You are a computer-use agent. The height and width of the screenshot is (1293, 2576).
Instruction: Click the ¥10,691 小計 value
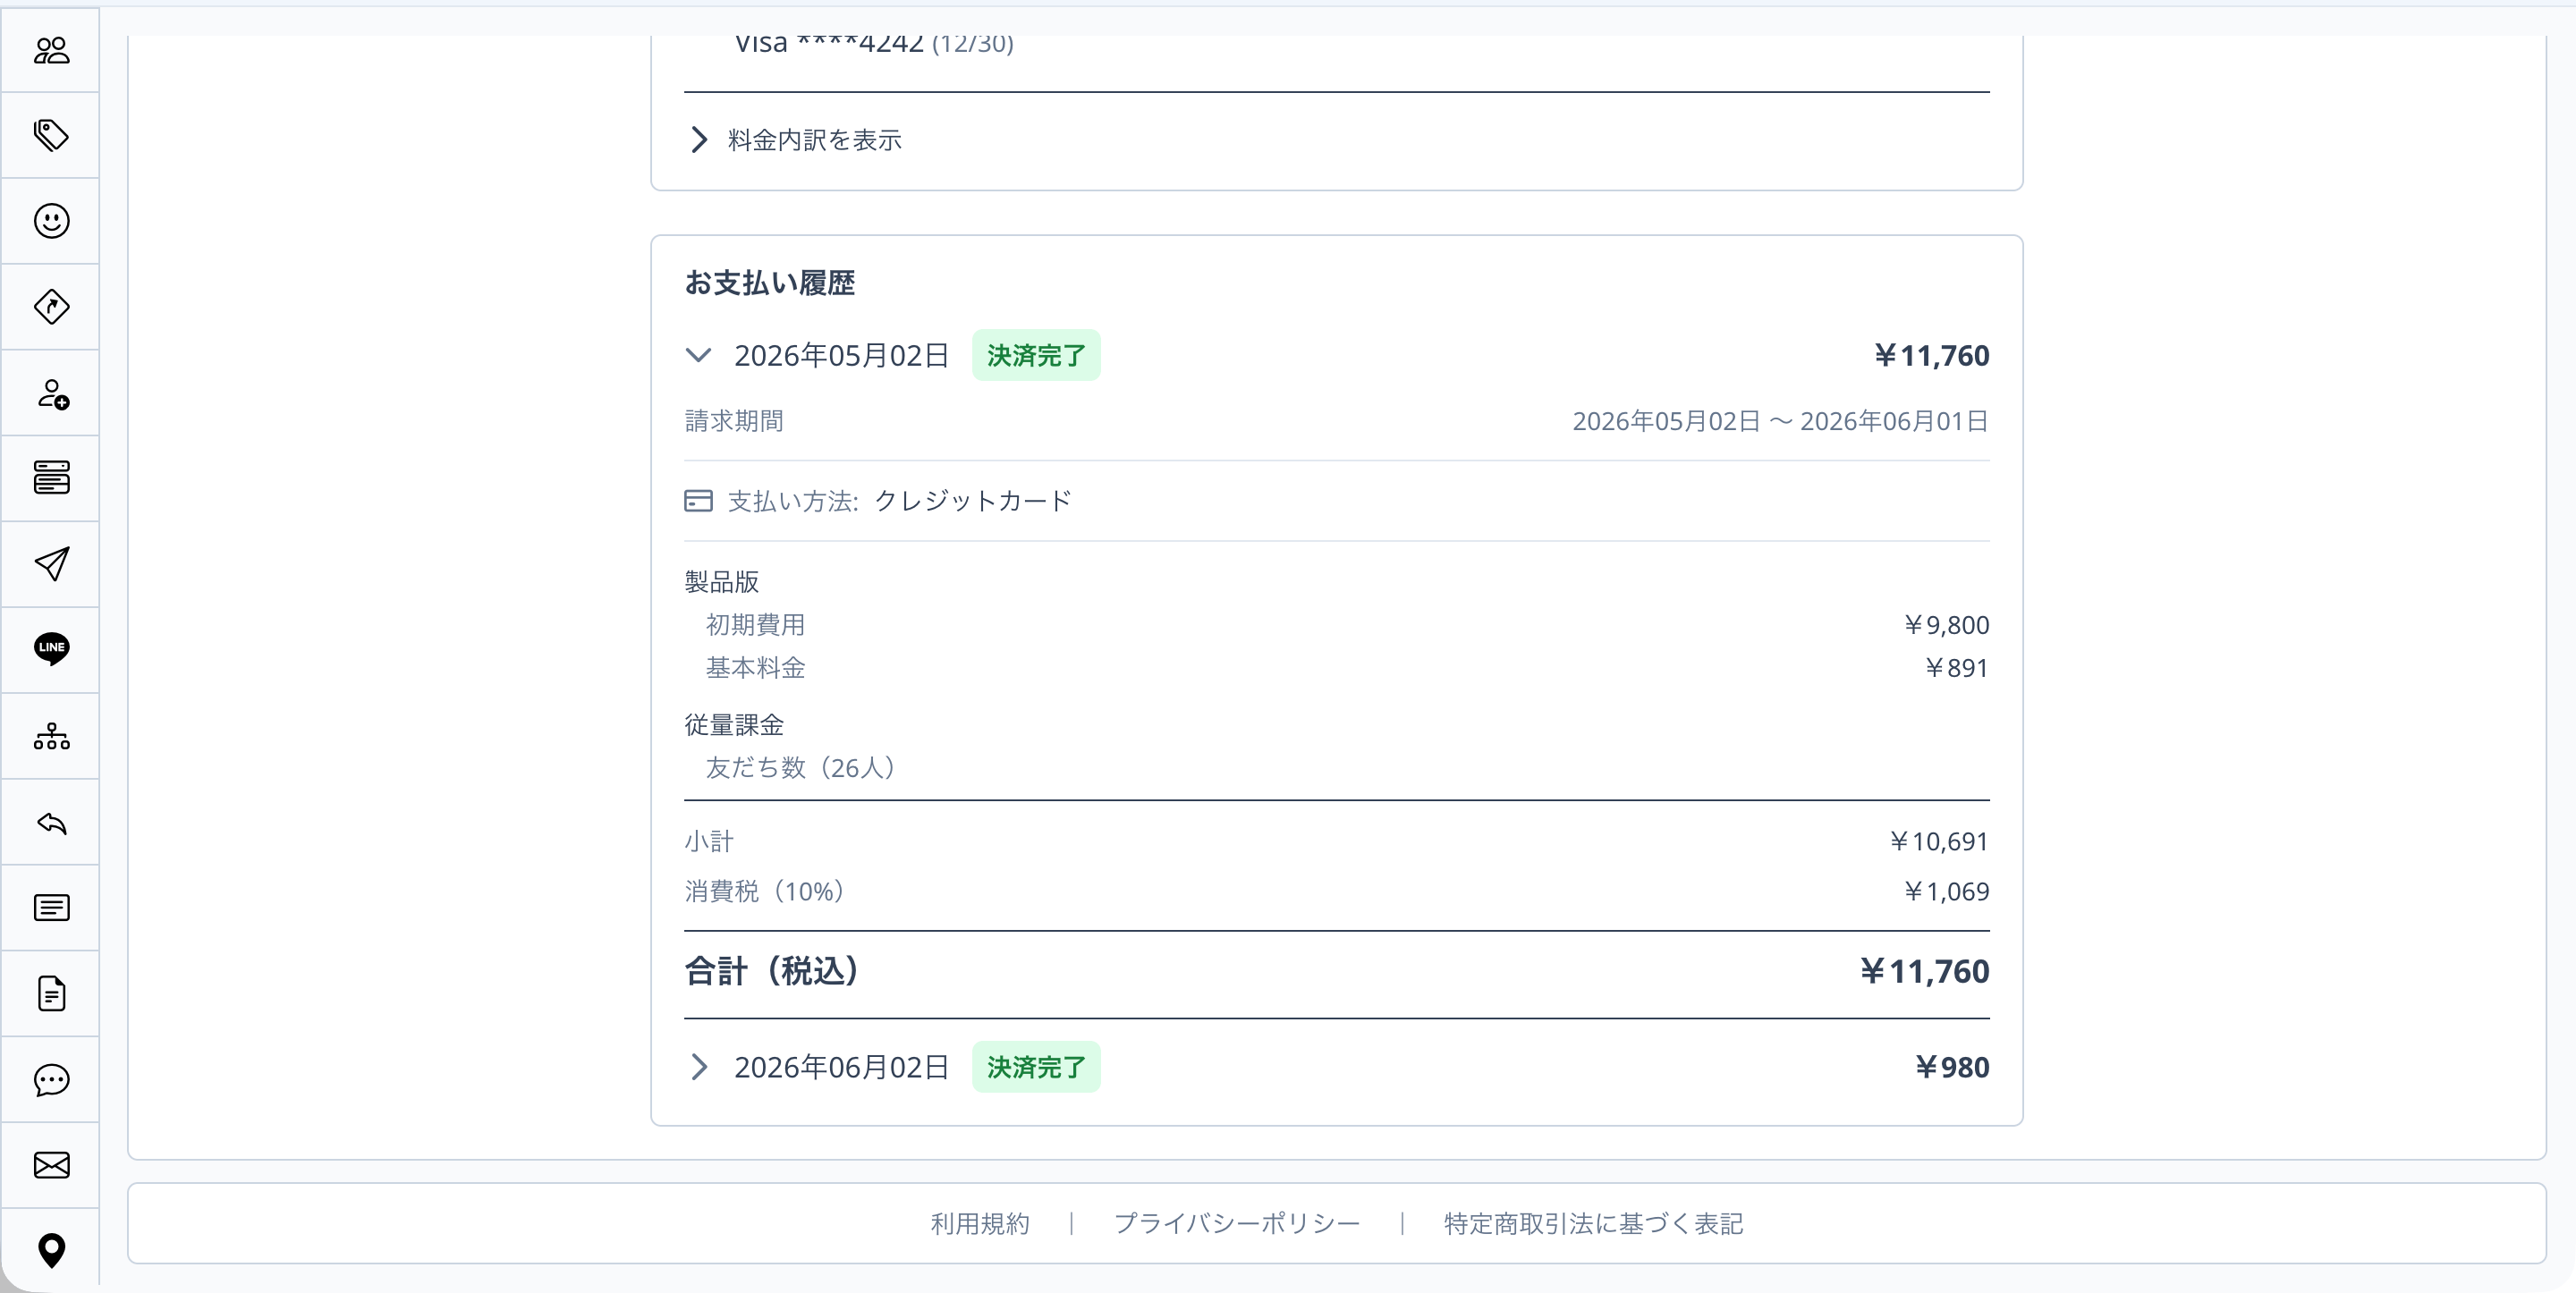(1938, 842)
